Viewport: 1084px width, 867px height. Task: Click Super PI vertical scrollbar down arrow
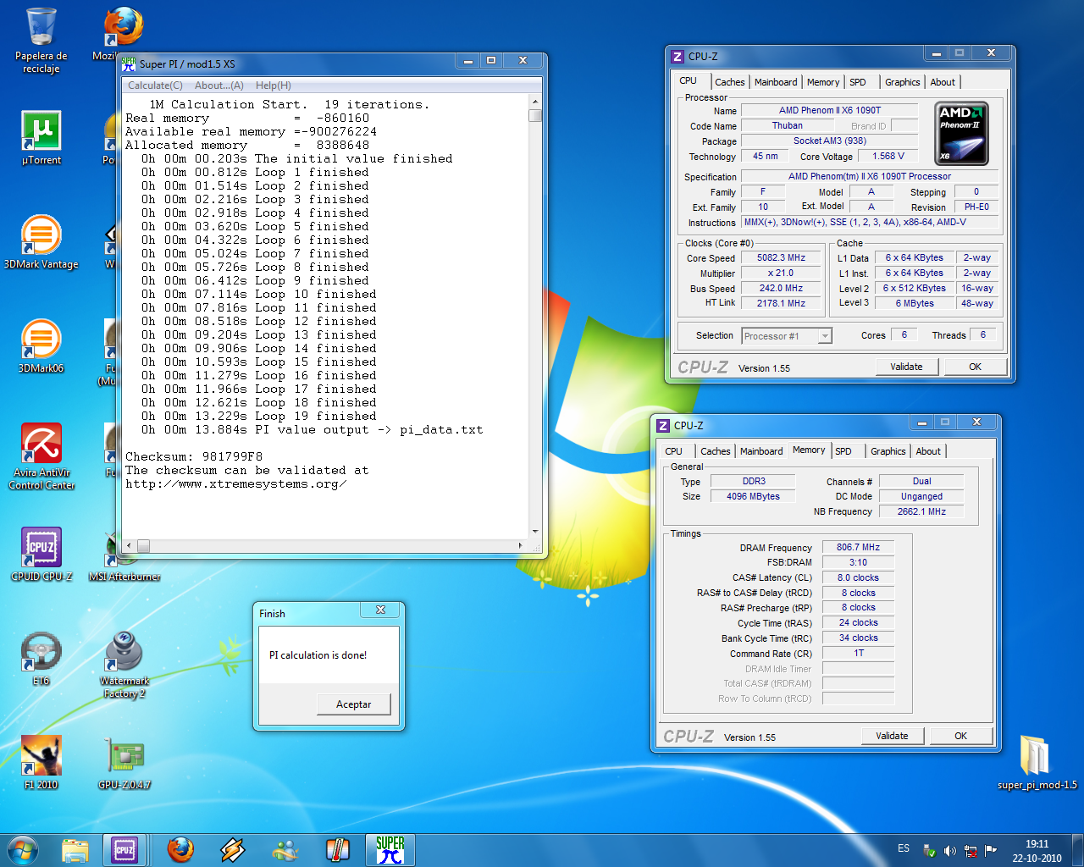(535, 533)
